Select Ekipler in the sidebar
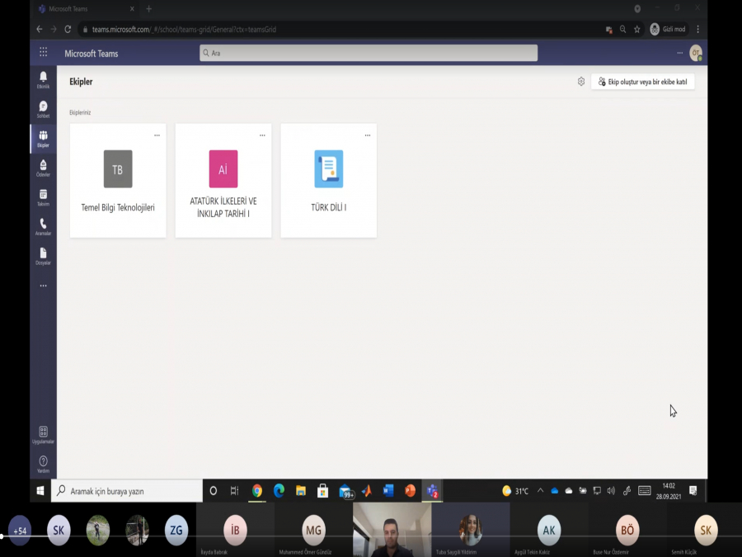742x557 pixels. (x=43, y=139)
